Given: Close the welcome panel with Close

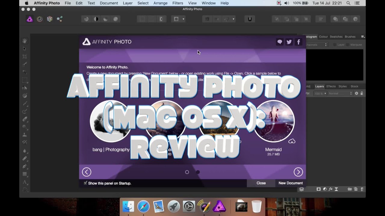Looking at the screenshot, I should click(x=261, y=183).
